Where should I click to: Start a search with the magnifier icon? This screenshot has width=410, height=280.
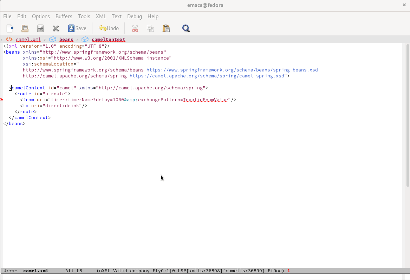186,28
